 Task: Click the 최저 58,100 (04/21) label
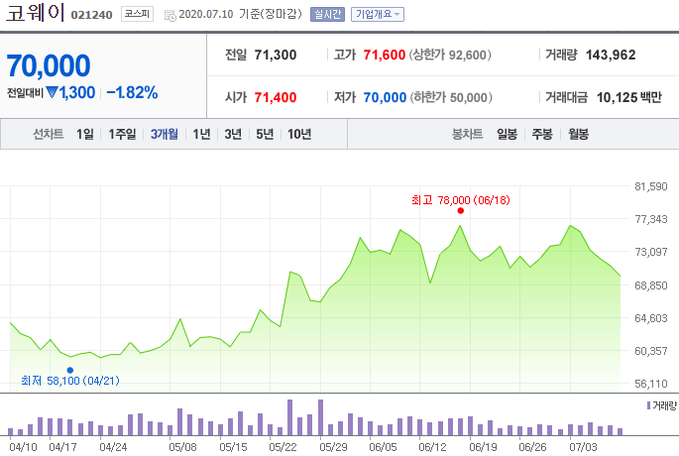pyautogui.click(x=70, y=381)
